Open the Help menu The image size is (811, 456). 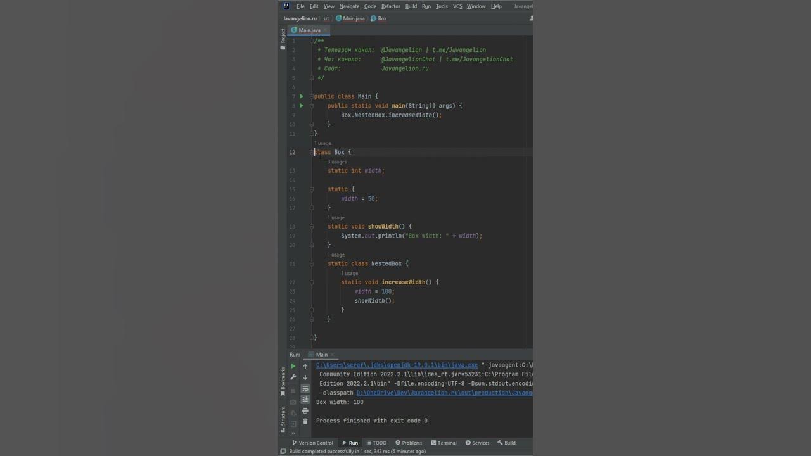(496, 6)
